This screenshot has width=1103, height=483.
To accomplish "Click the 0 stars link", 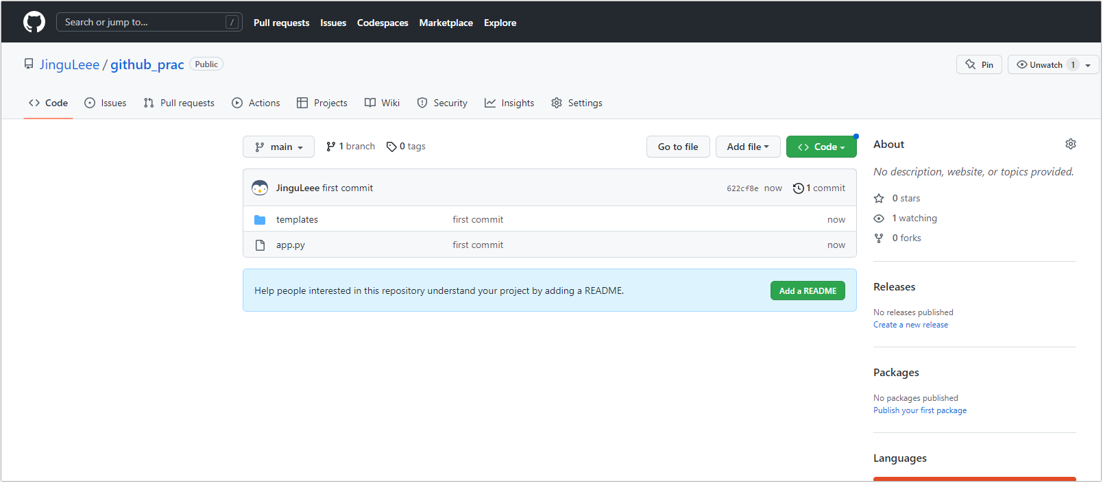I will tap(897, 198).
